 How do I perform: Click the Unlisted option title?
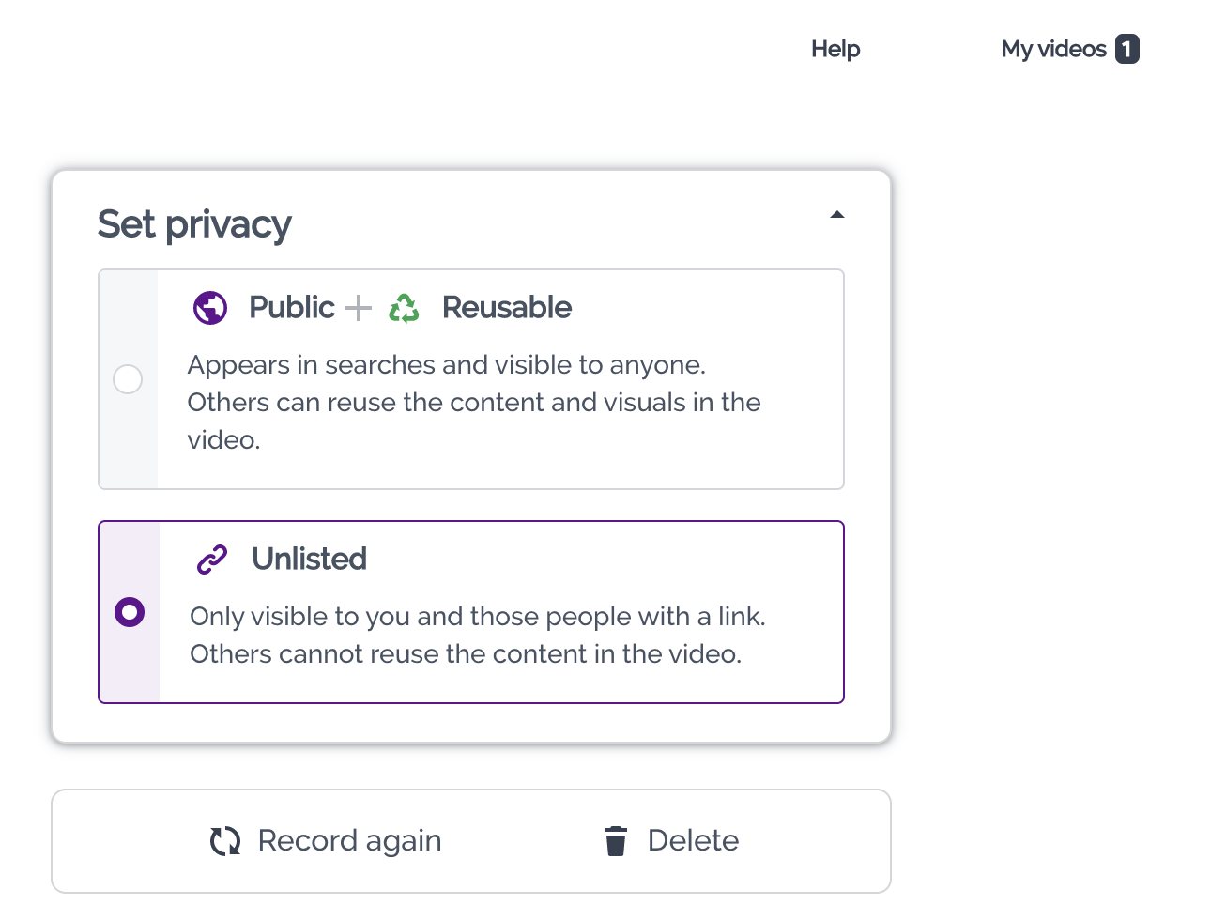click(309, 560)
